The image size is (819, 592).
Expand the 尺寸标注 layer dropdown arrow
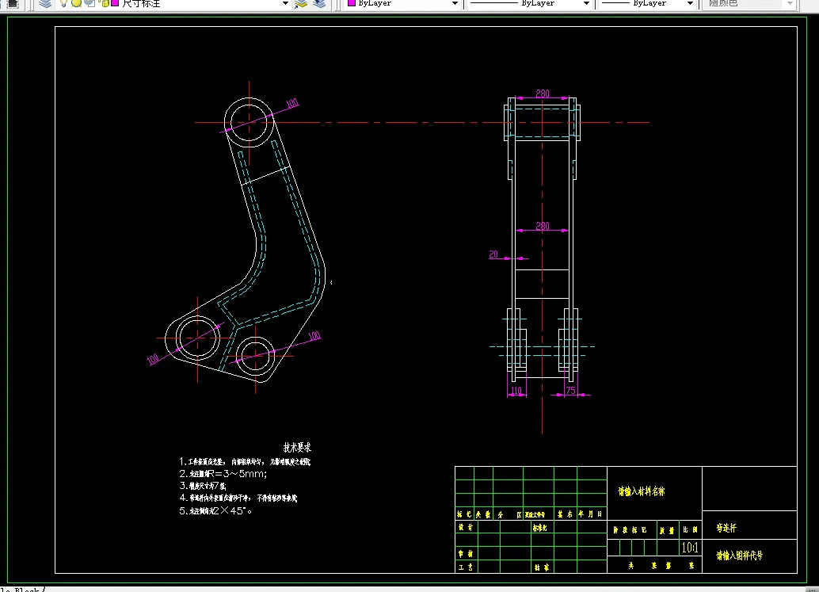285,3
